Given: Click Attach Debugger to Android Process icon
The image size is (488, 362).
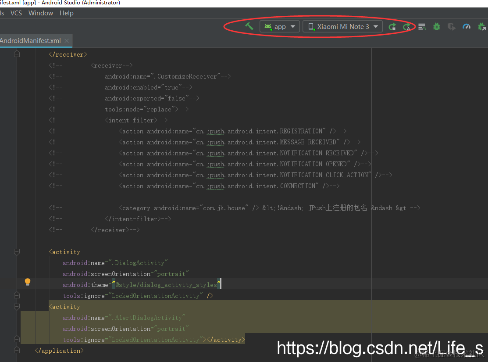Looking at the screenshot, I should pos(481,27).
